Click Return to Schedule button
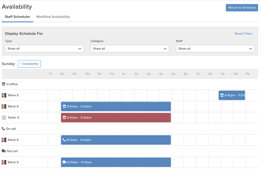 point(242,8)
